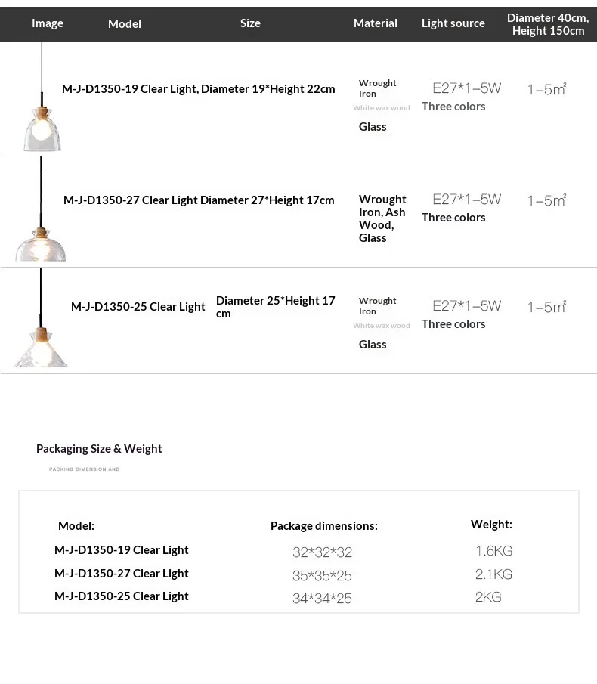The image size is (597, 684).
Task: Click the Image column header
Action: tap(48, 23)
